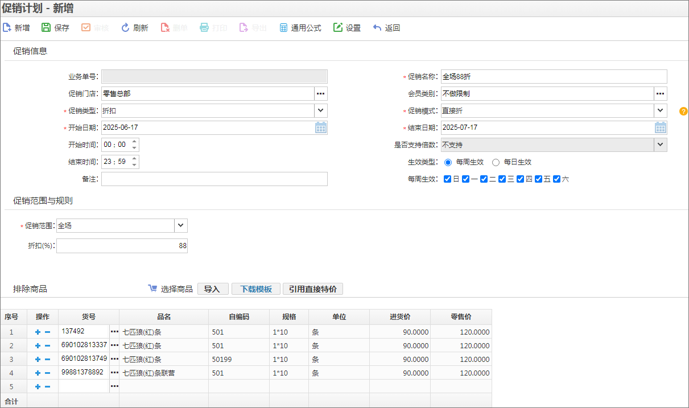This screenshot has width=689, height=408.
Task: Open product lookup in empty row 5
Action: pyautogui.click(x=114, y=386)
